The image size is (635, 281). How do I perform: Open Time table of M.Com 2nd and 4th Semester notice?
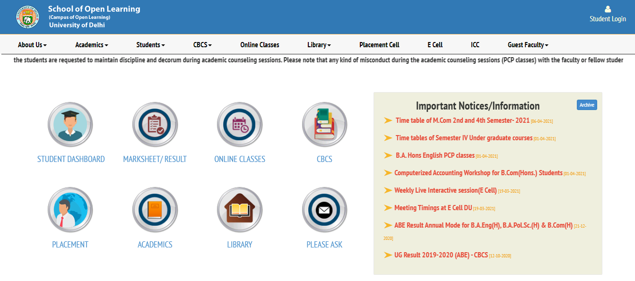click(462, 120)
